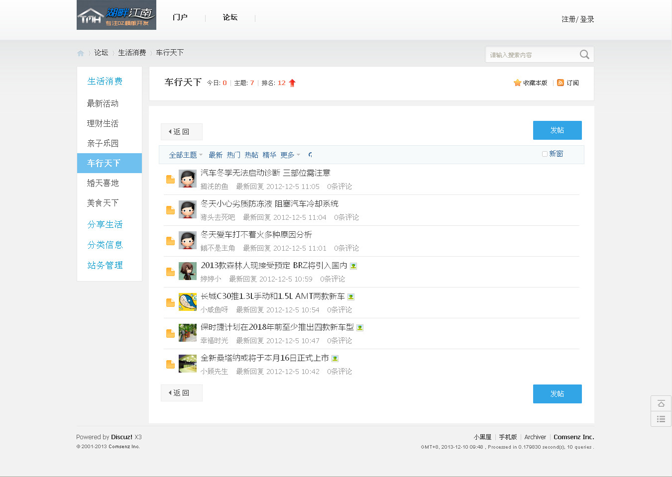Click the top 发帖 button
672x477 pixels.
(558, 130)
